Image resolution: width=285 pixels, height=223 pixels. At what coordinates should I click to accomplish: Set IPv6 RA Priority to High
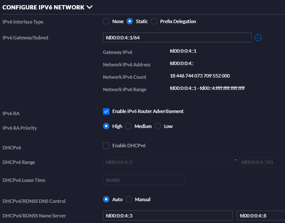click(x=106, y=126)
